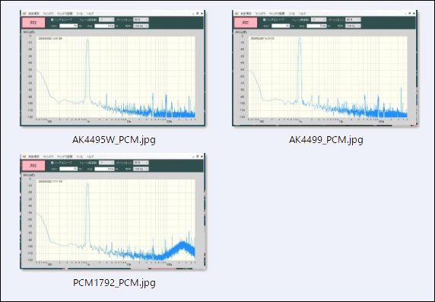
Task: Click pink measure button in AK4499_PCM window
Action: click(x=246, y=23)
